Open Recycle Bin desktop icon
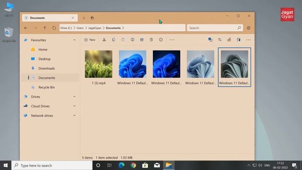This screenshot has height=170, width=302. [9, 34]
